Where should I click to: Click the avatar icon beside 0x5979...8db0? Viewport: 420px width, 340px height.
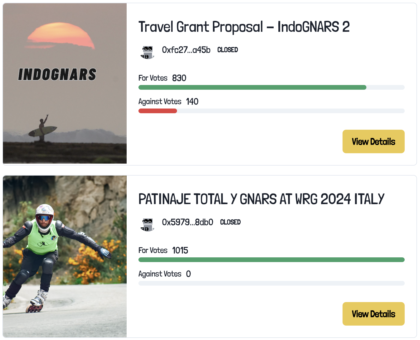click(x=147, y=225)
